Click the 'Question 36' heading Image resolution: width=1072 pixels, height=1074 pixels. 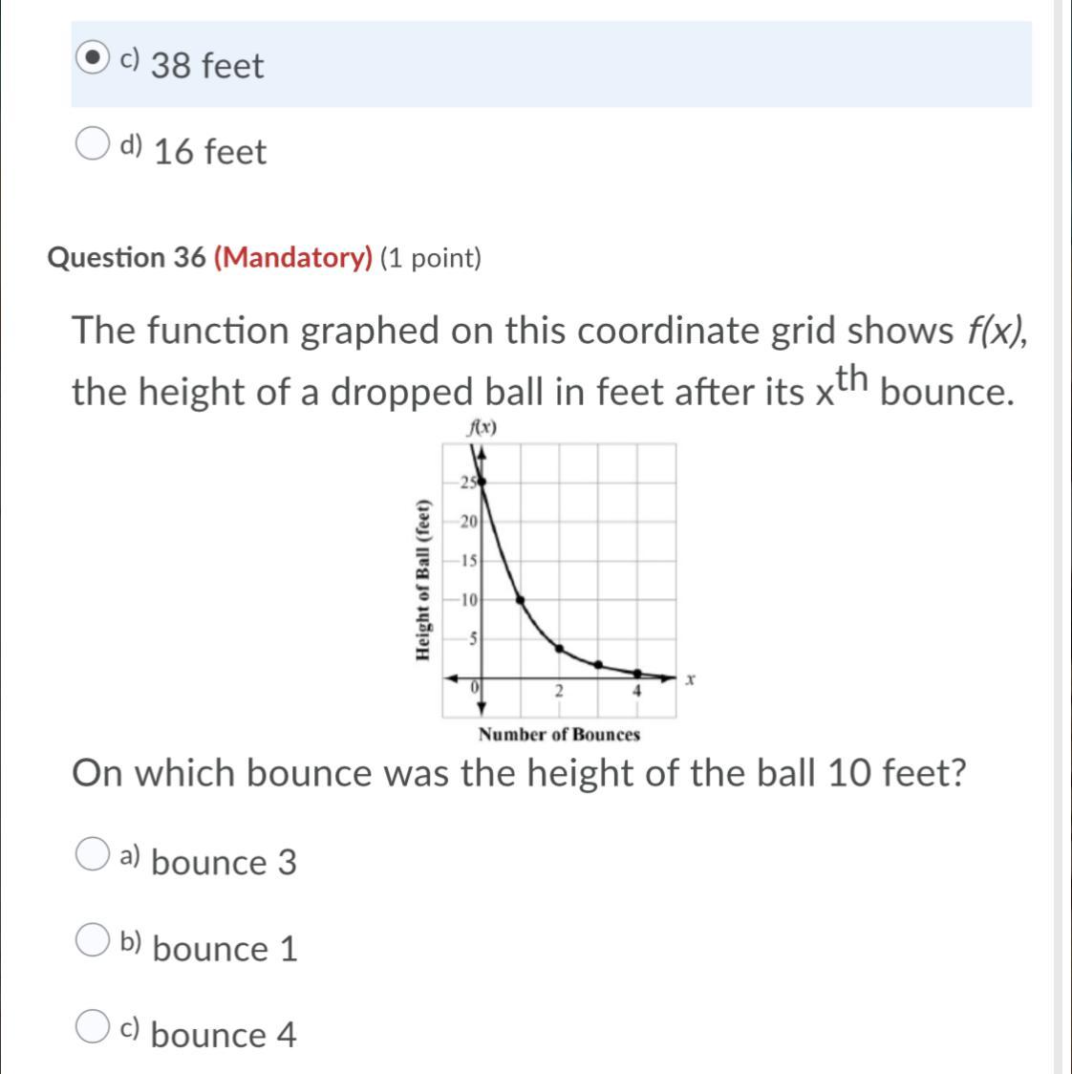[127, 258]
